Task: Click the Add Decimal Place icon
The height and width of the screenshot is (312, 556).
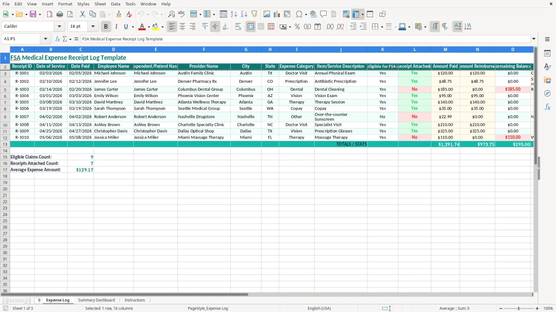Action: pos(330,27)
